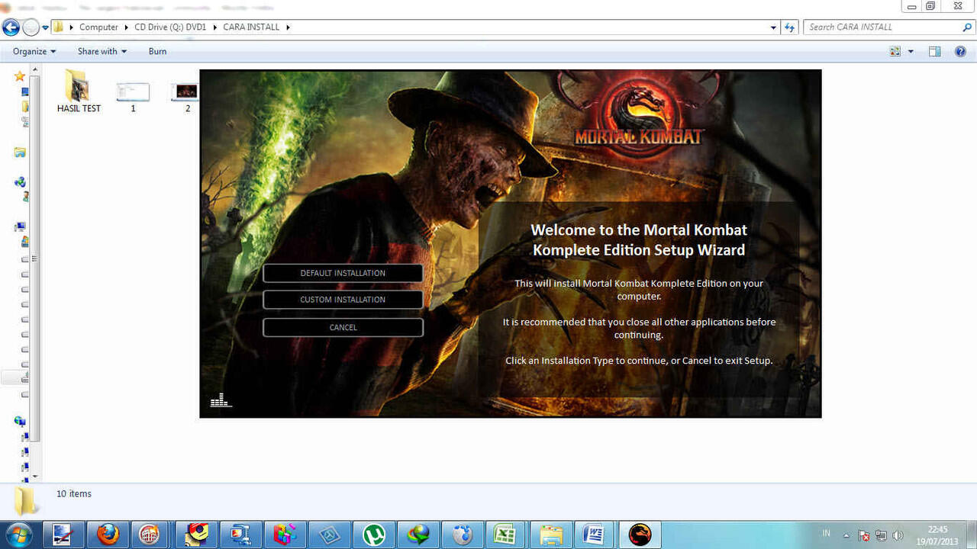This screenshot has width=977, height=549.
Task: Click the Explorer forward arrow
Action: coord(31,27)
